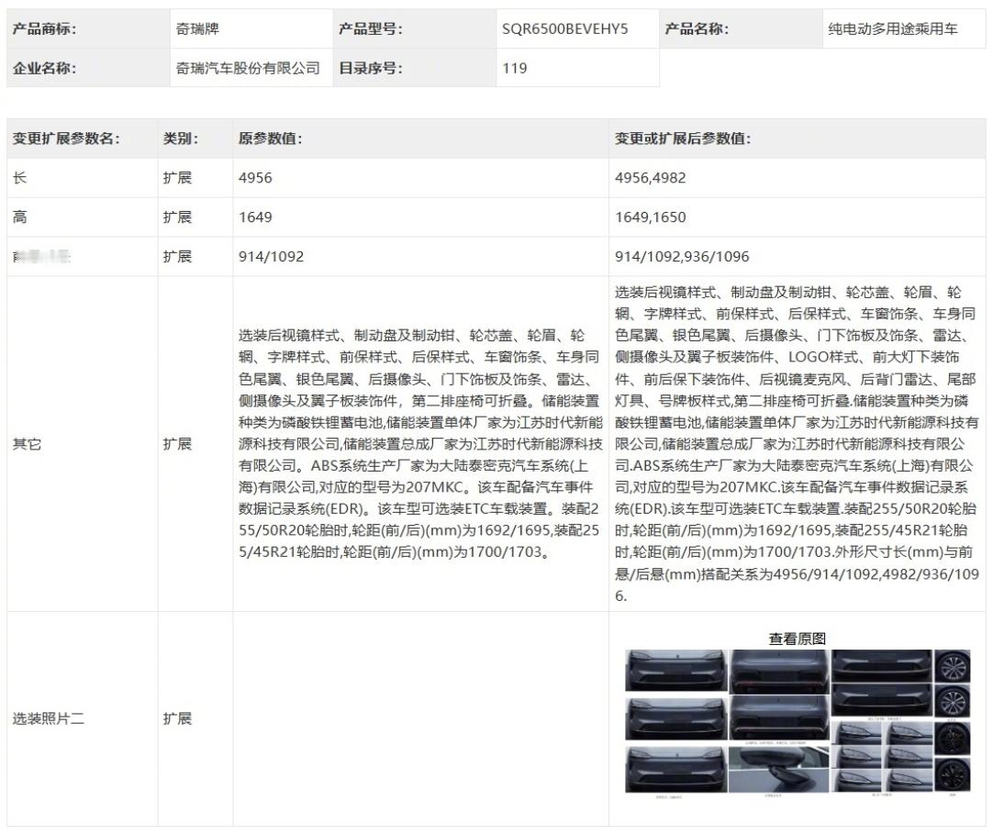Select original overhang value 914/1092

click(271, 257)
